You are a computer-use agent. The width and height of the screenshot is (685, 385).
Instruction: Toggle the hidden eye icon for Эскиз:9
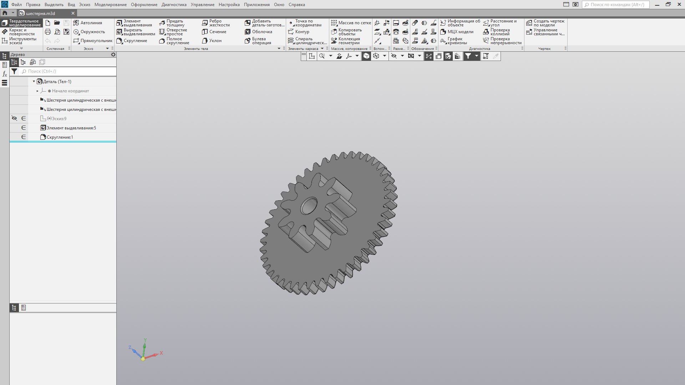(x=14, y=118)
